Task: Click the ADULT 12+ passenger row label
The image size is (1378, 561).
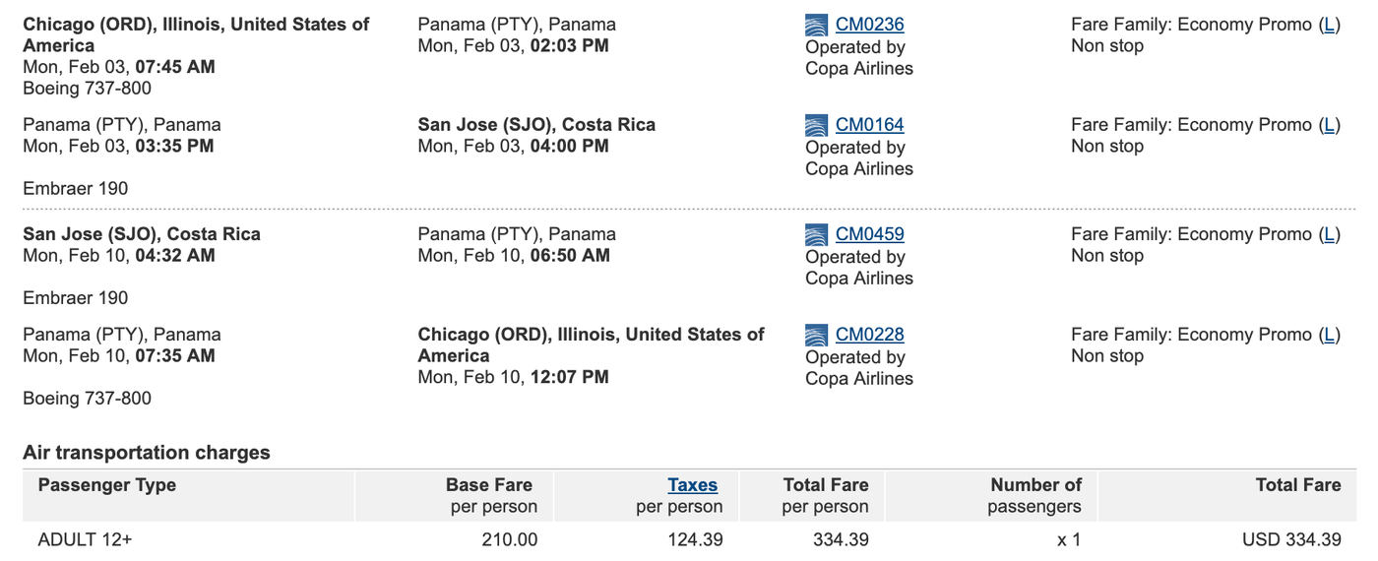Action: (x=85, y=539)
